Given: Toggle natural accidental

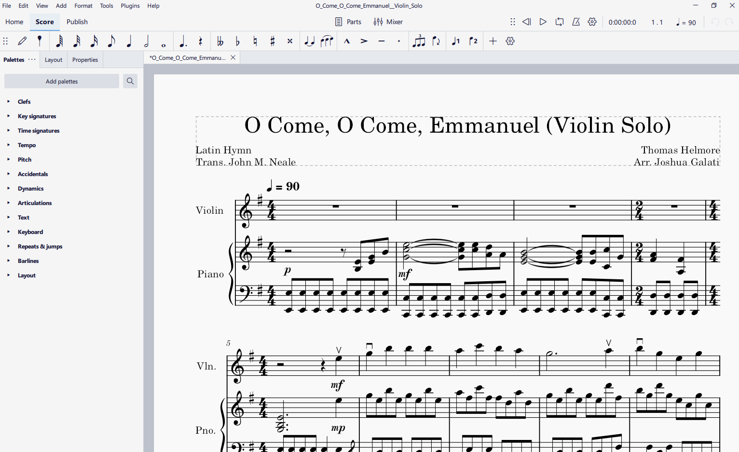Looking at the screenshot, I should pyautogui.click(x=255, y=41).
